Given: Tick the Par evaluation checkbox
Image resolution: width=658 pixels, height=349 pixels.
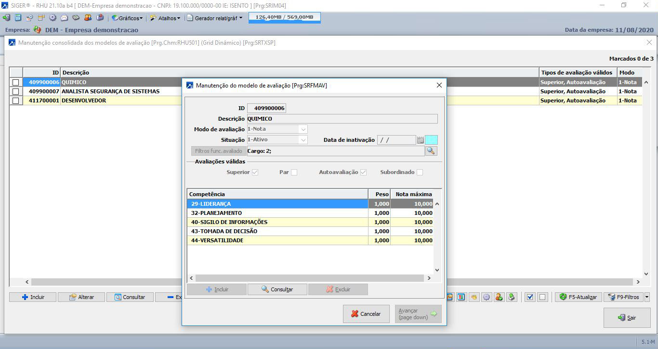Looking at the screenshot, I should tap(294, 172).
